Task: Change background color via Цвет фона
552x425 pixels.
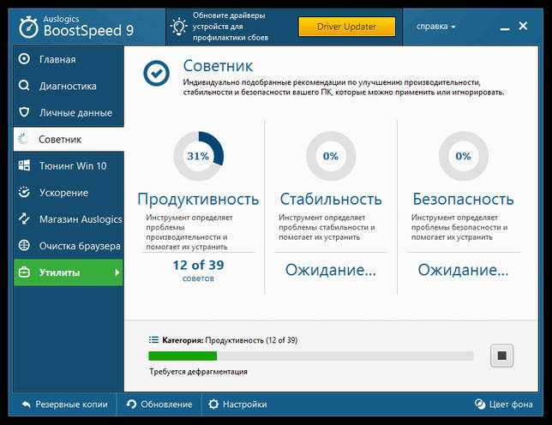Action: click(503, 404)
